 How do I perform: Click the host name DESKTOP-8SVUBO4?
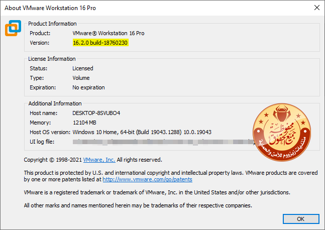point(96,113)
